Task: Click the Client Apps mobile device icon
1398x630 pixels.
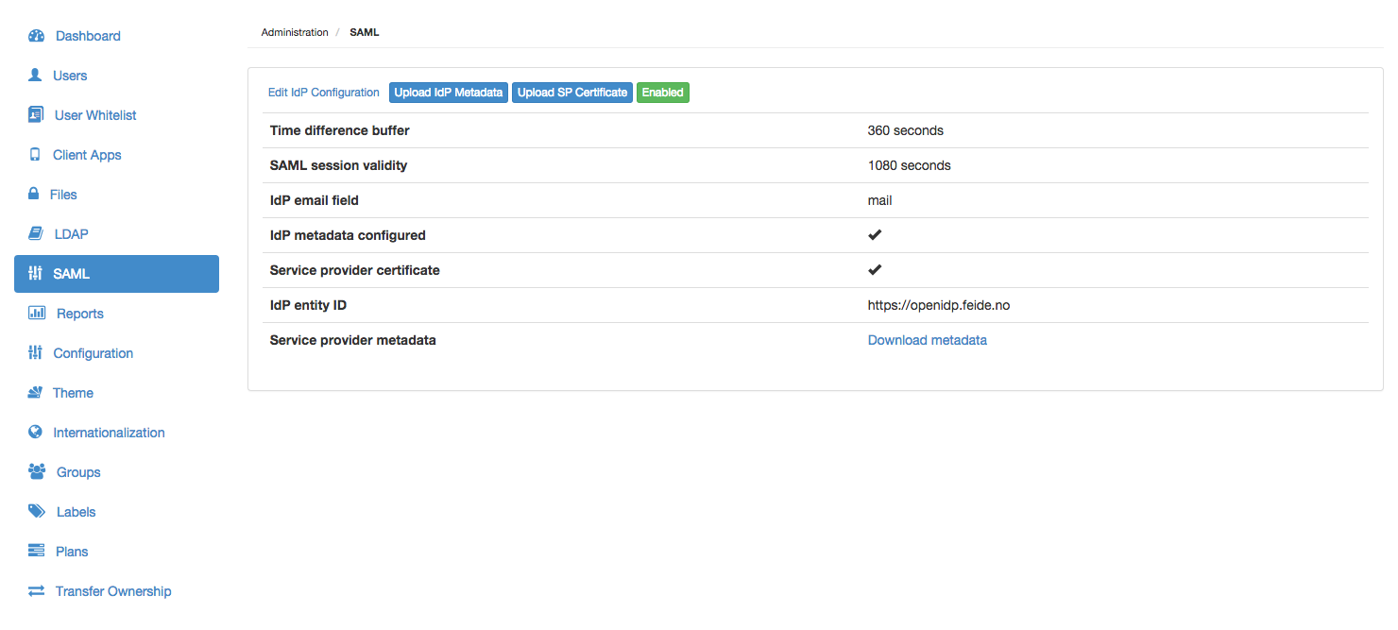Action: click(x=35, y=155)
